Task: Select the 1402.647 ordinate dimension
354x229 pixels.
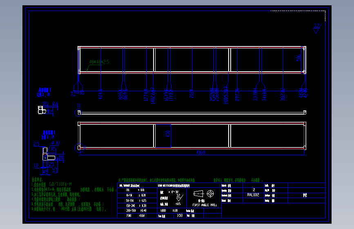Action: [x=153, y=96]
